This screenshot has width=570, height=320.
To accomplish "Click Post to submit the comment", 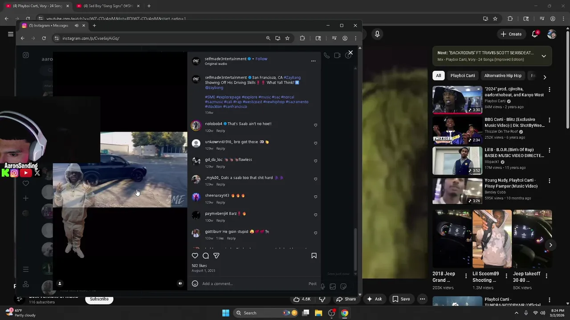I will click(313, 284).
